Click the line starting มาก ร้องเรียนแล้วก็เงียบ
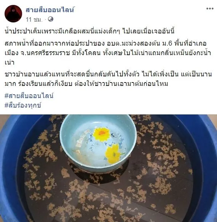Screen dimensions: 217x222 (x=86, y=84)
